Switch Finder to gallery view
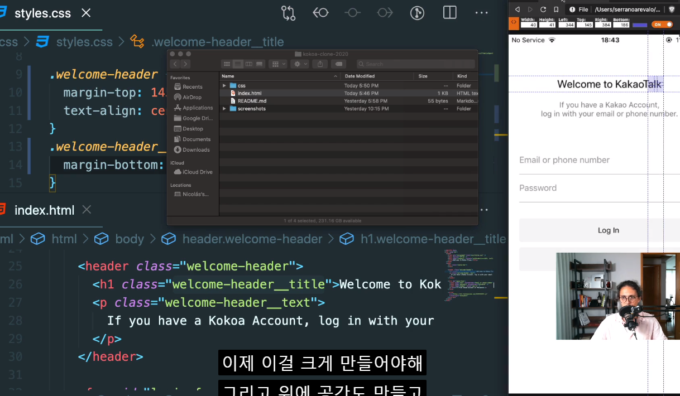 tap(259, 64)
